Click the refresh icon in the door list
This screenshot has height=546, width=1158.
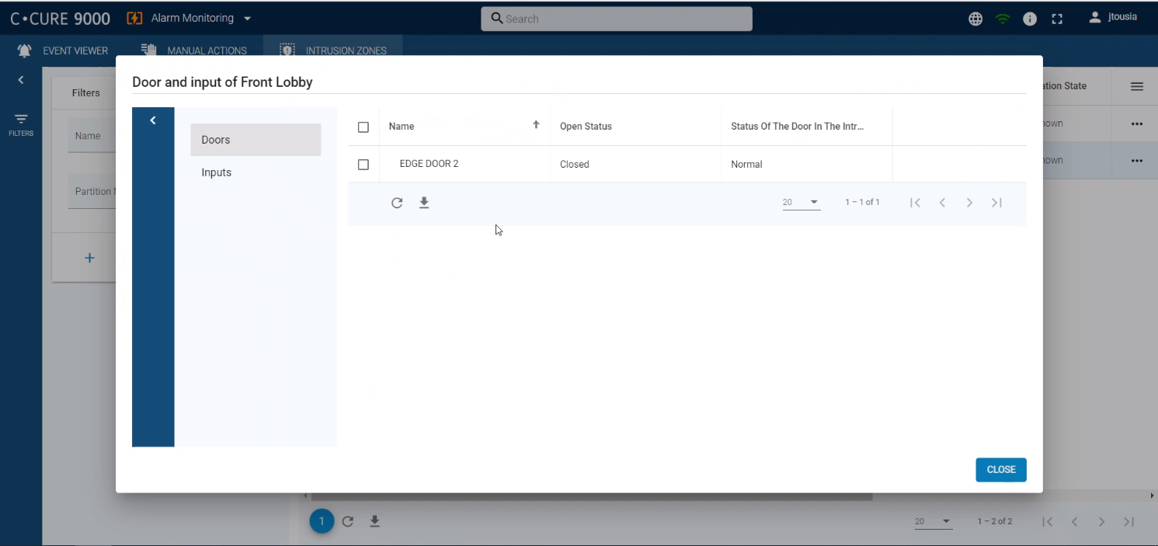point(397,203)
